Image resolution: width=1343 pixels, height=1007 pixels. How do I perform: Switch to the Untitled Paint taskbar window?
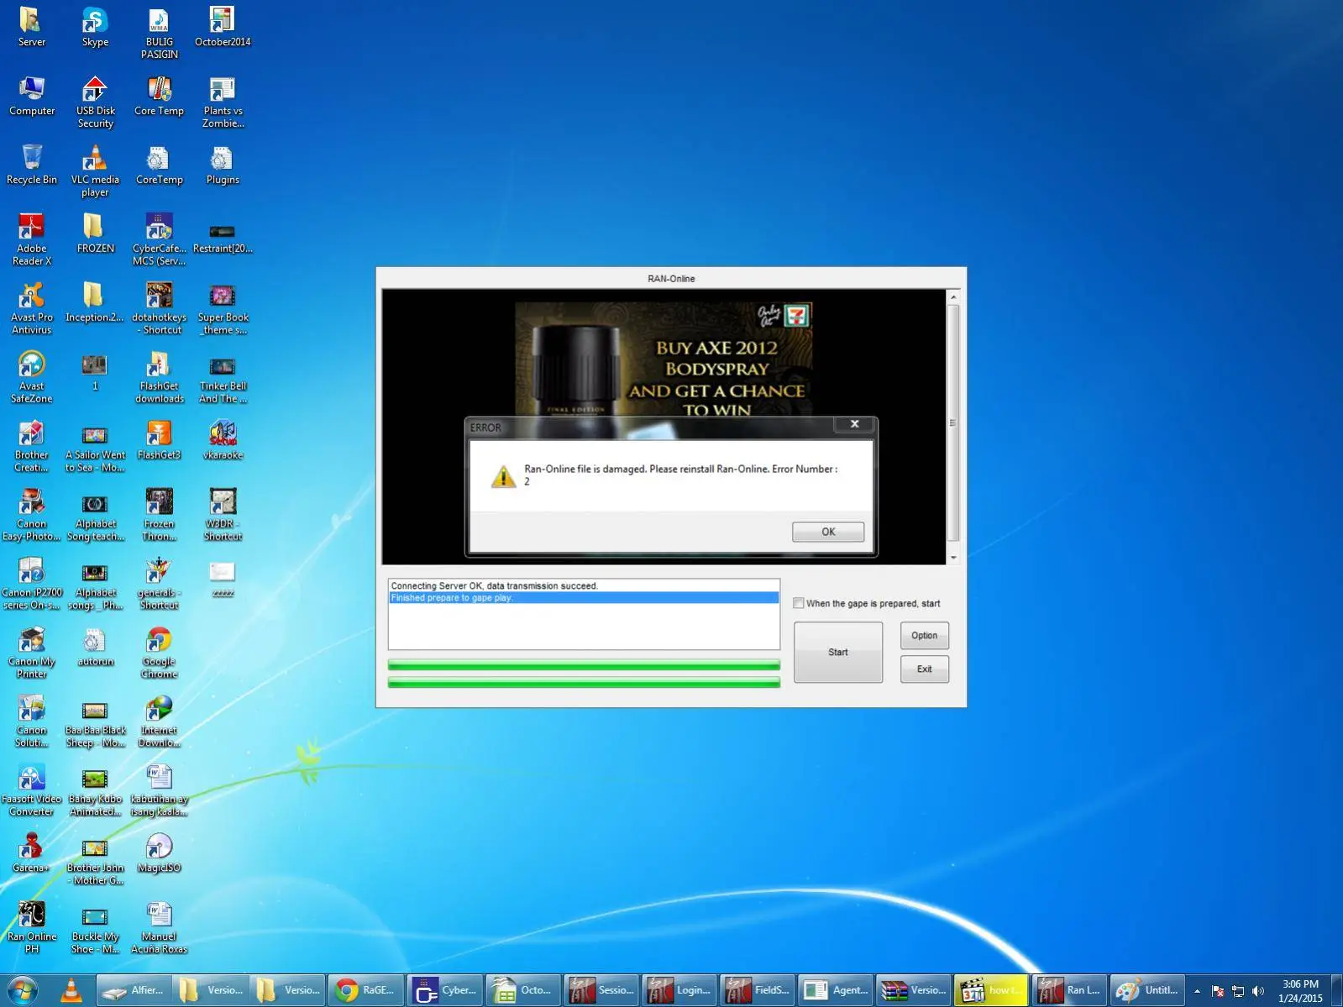coord(1147,990)
